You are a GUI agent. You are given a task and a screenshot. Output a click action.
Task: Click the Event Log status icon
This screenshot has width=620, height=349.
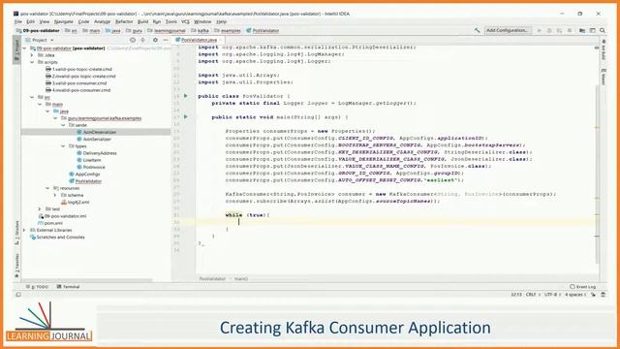click(582, 287)
